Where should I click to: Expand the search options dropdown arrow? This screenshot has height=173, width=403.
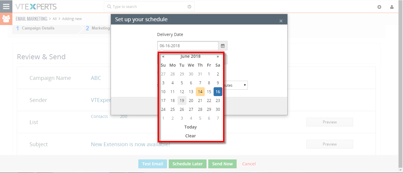tap(189, 6)
